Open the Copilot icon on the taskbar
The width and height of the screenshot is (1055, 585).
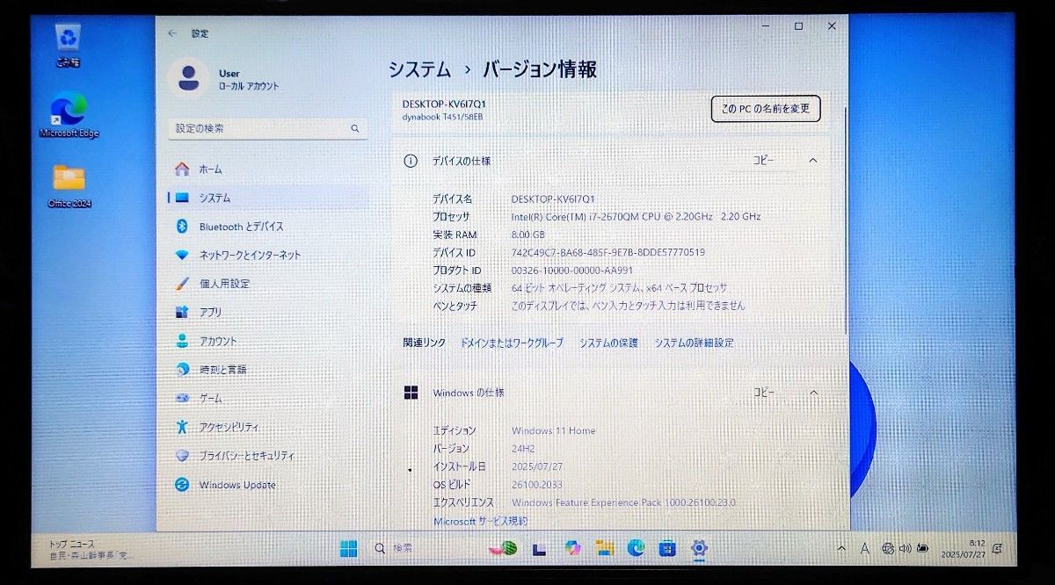point(572,548)
